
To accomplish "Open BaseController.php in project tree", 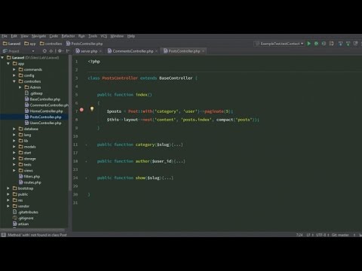I will [x=42, y=99].
